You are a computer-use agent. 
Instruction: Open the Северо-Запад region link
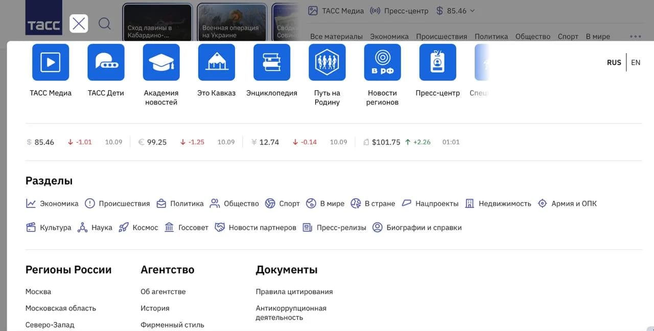[x=50, y=325]
